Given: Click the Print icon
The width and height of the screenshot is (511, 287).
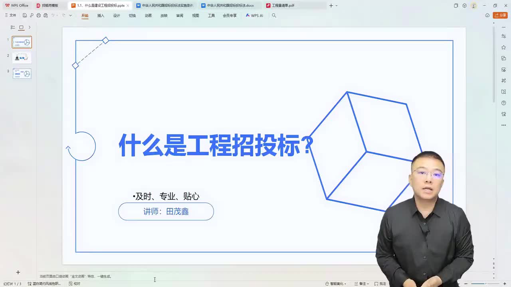Looking at the screenshot, I should [x=38, y=15].
